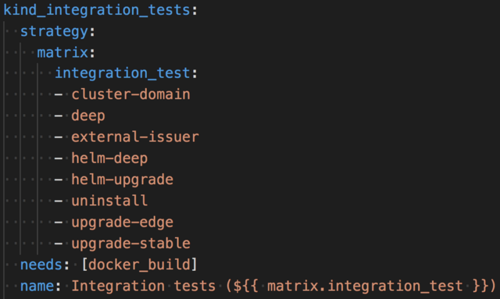Click the external-issuer list entry
Screen dimensions: 500x299
pyautogui.click(x=135, y=137)
